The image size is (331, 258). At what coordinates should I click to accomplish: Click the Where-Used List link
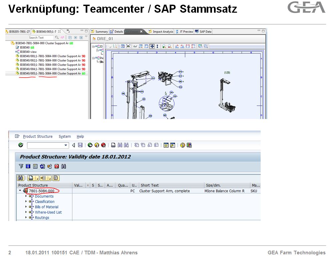pyautogui.click(x=48, y=212)
